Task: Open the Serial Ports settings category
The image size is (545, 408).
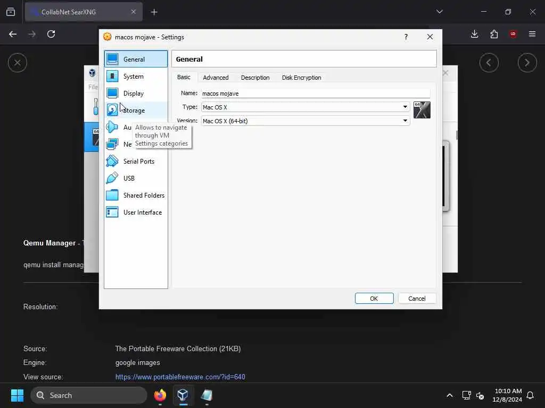Action: pos(136,161)
